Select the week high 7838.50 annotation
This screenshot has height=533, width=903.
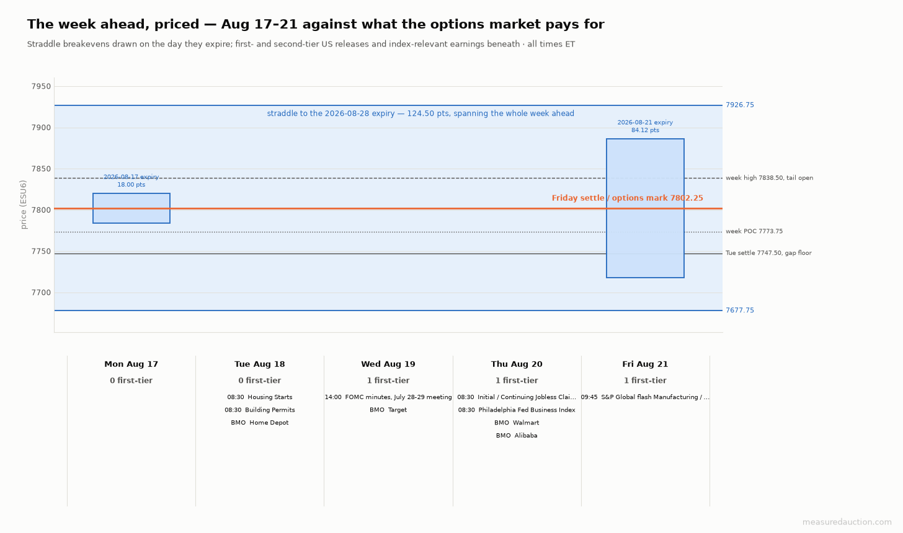point(769,178)
